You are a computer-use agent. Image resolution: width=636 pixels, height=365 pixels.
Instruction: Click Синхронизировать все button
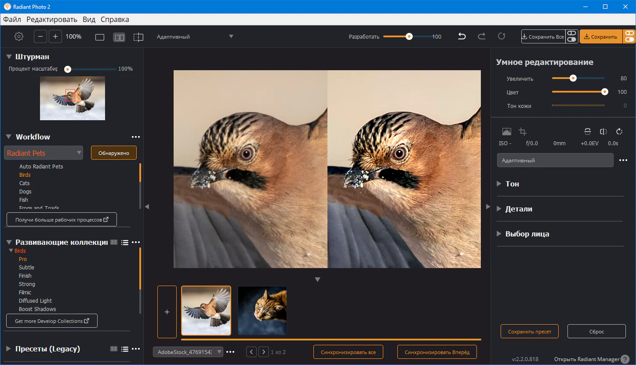pyautogui.click(x=348, y=352)
